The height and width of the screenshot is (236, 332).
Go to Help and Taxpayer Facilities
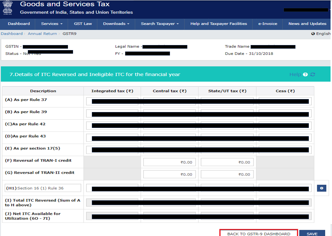218,24
